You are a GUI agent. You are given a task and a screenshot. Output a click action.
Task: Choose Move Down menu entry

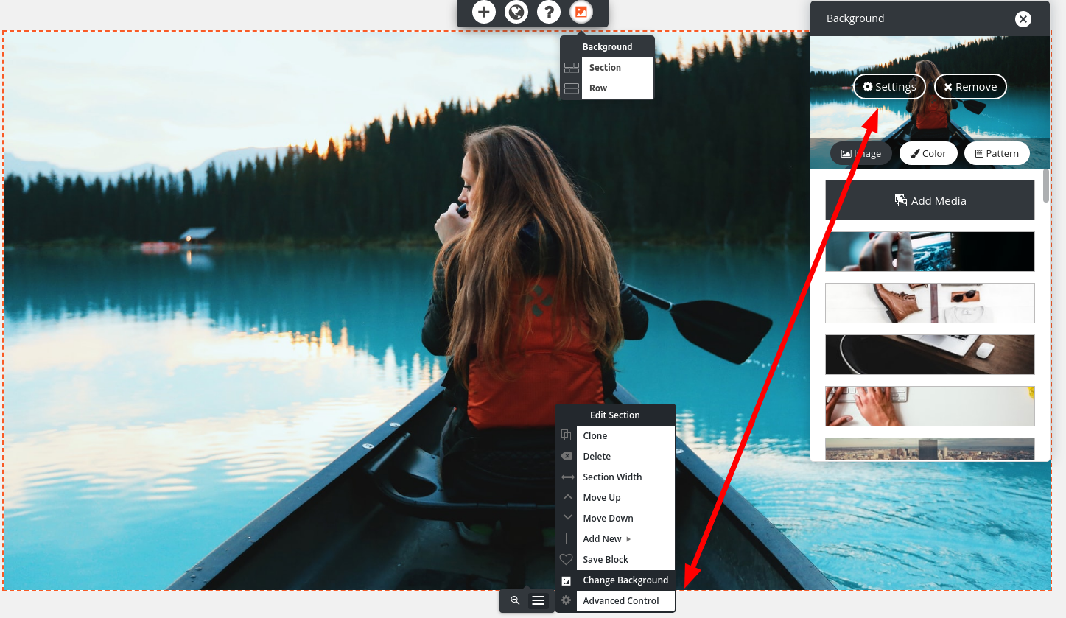(625, 519)
